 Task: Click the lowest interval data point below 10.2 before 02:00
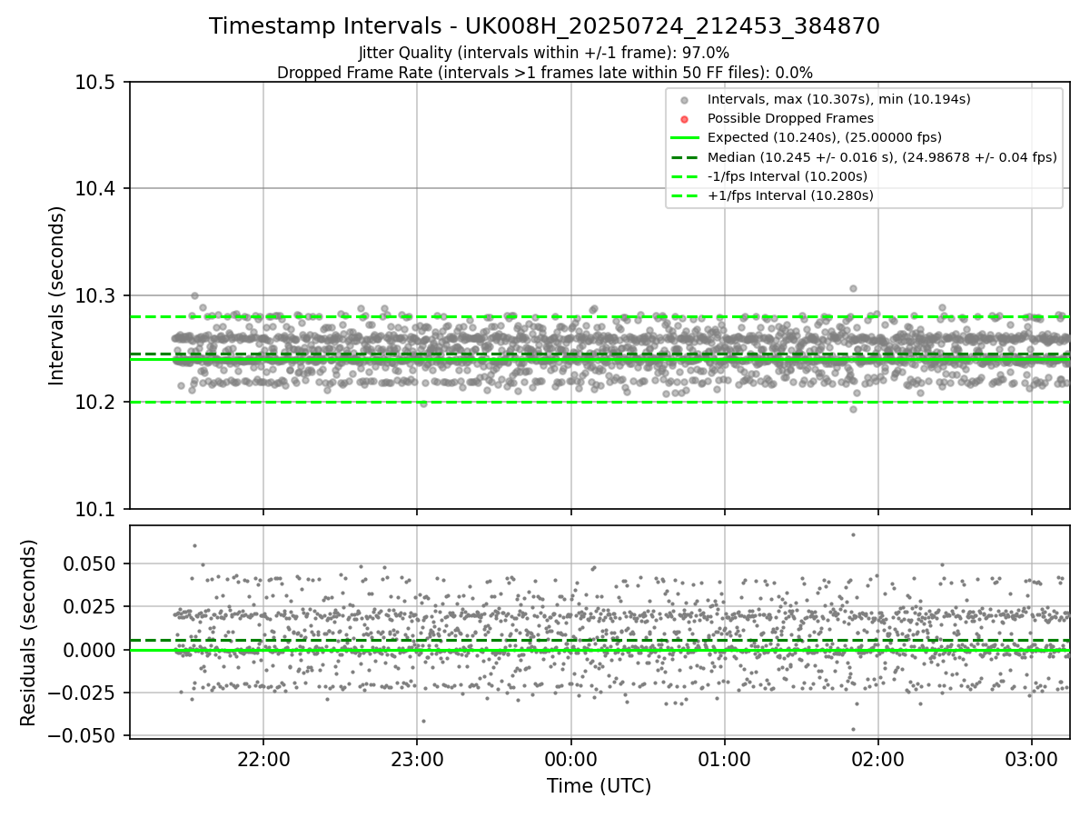(853, 409)
